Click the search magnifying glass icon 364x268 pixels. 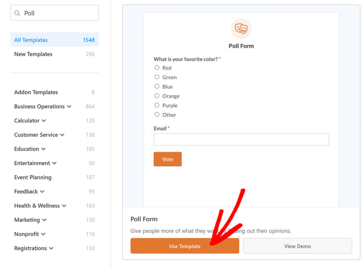click(x=17, y=13)
